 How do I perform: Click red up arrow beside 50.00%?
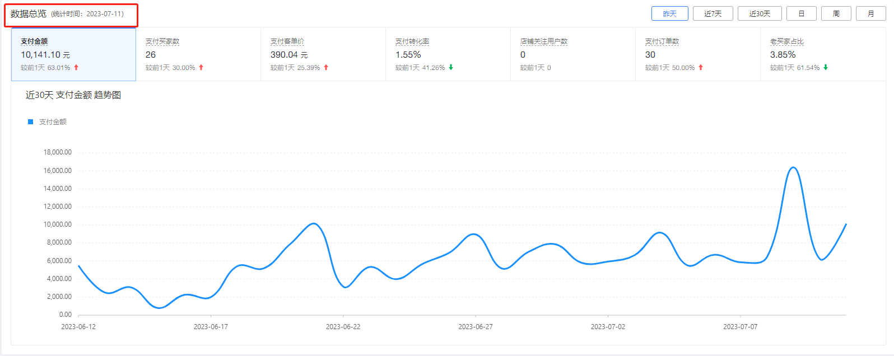701,68
